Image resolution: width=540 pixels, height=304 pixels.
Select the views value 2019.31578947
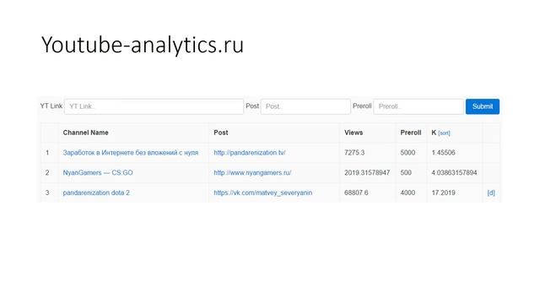tap(367, 172)
